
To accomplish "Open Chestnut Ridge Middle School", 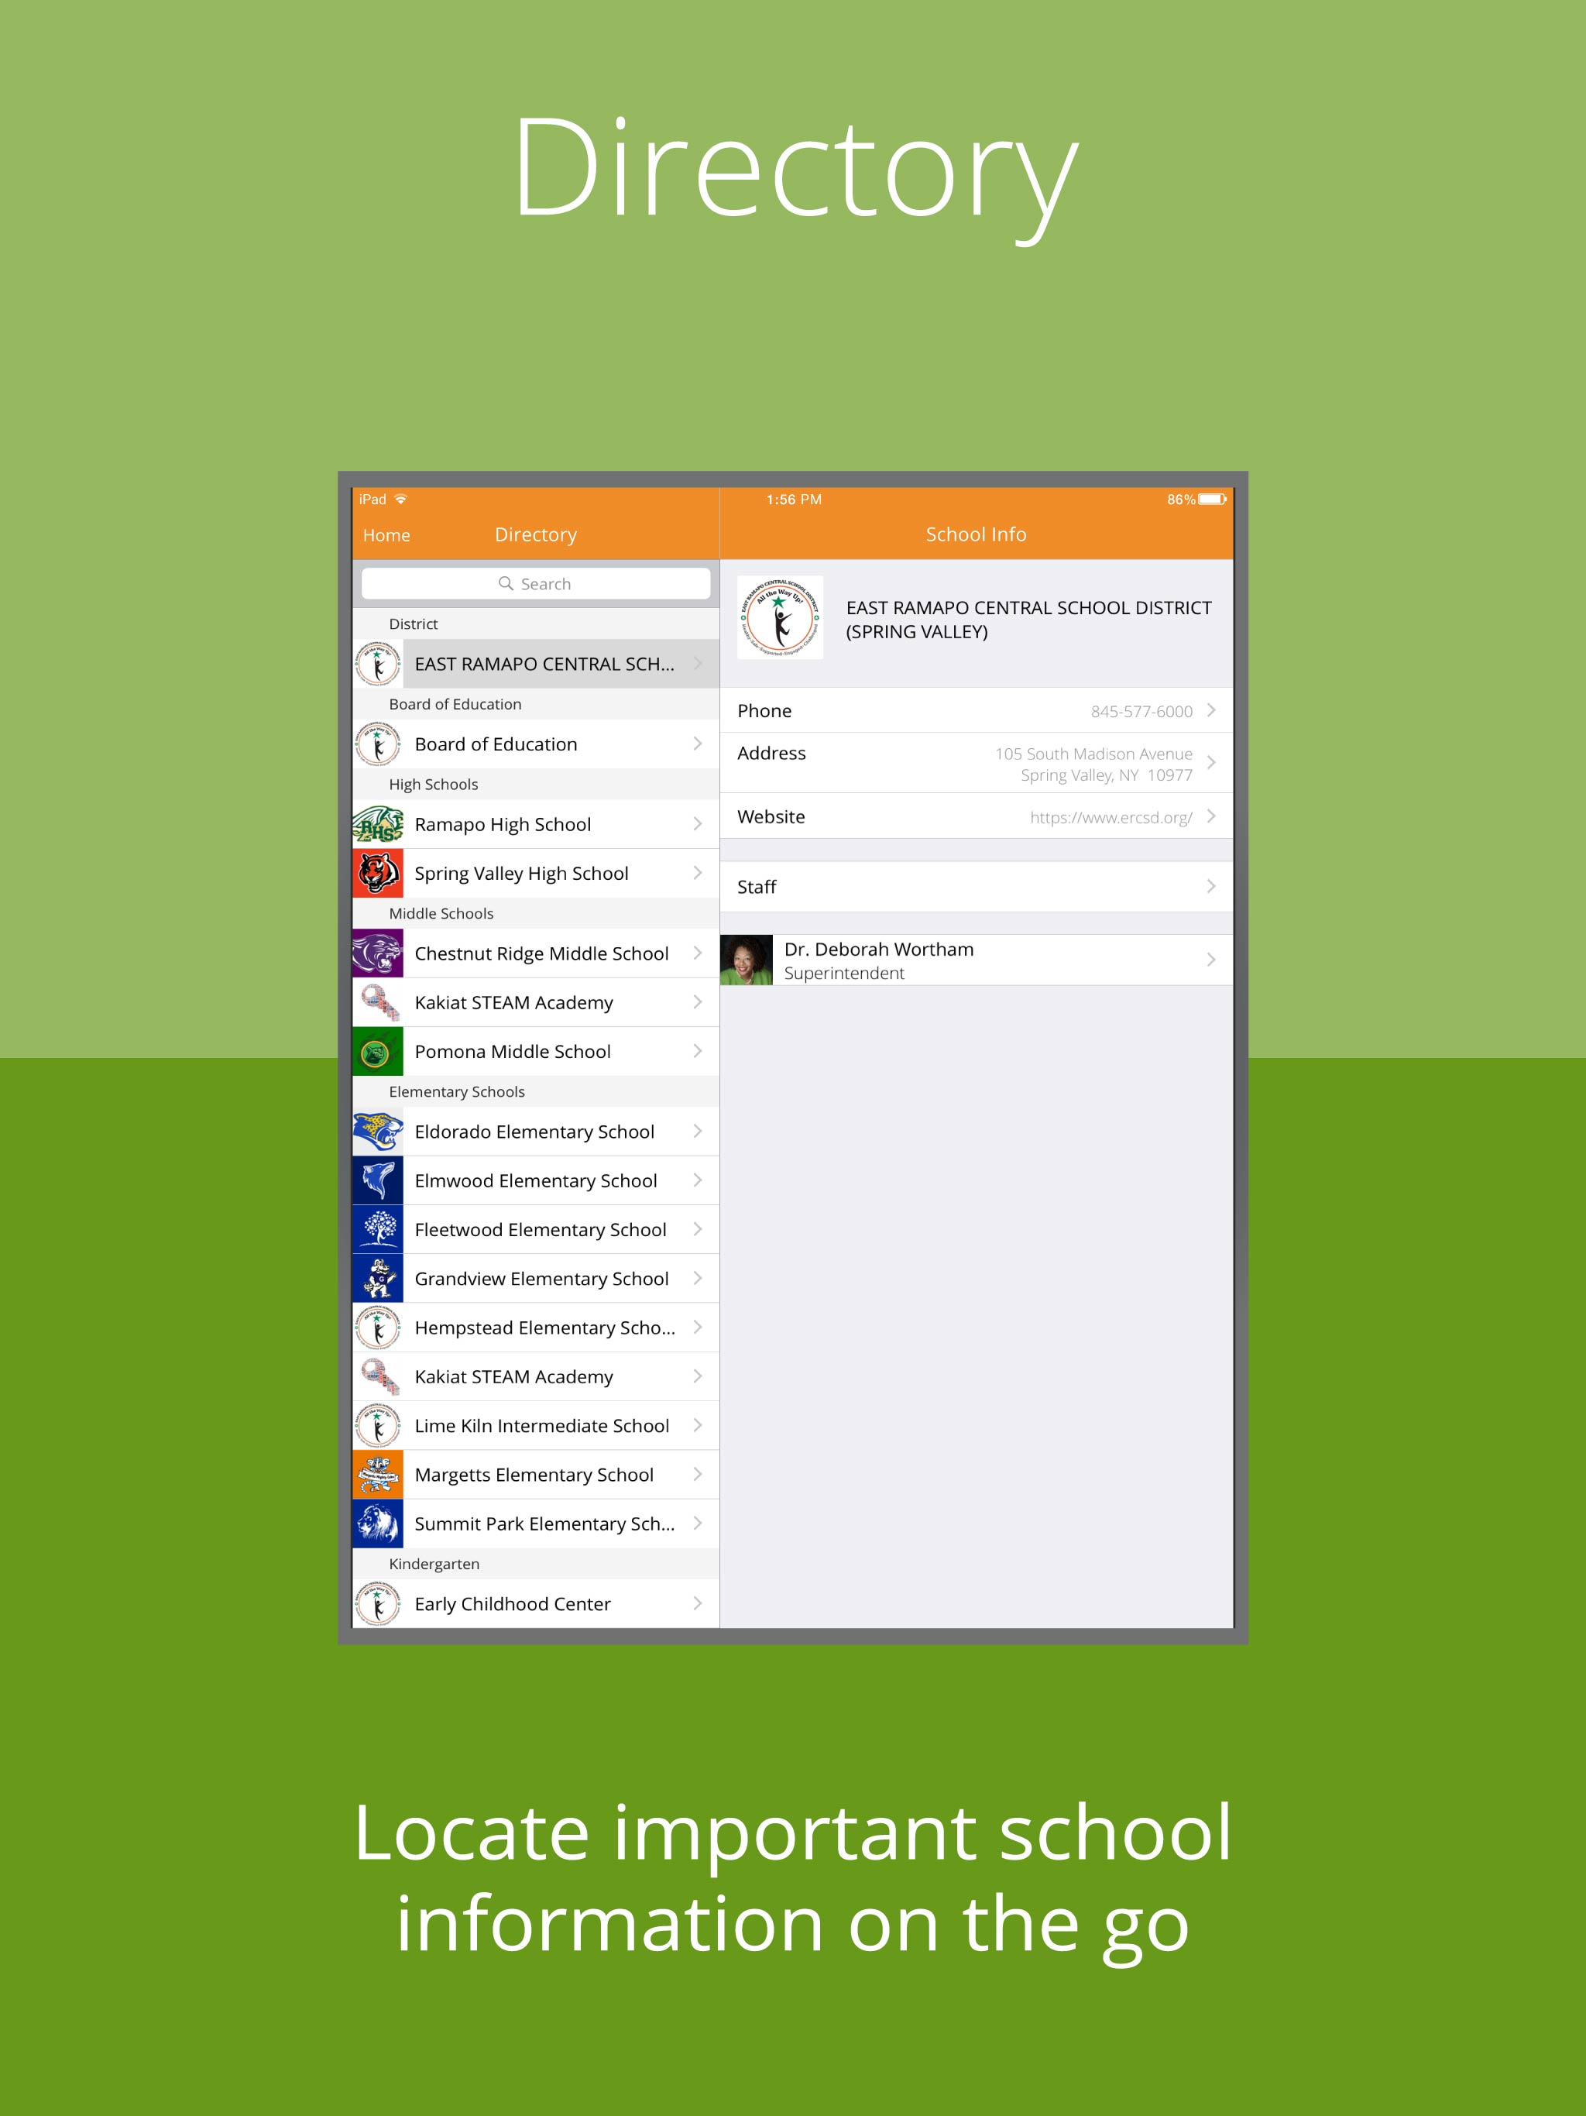I will [x=536, y=953].
